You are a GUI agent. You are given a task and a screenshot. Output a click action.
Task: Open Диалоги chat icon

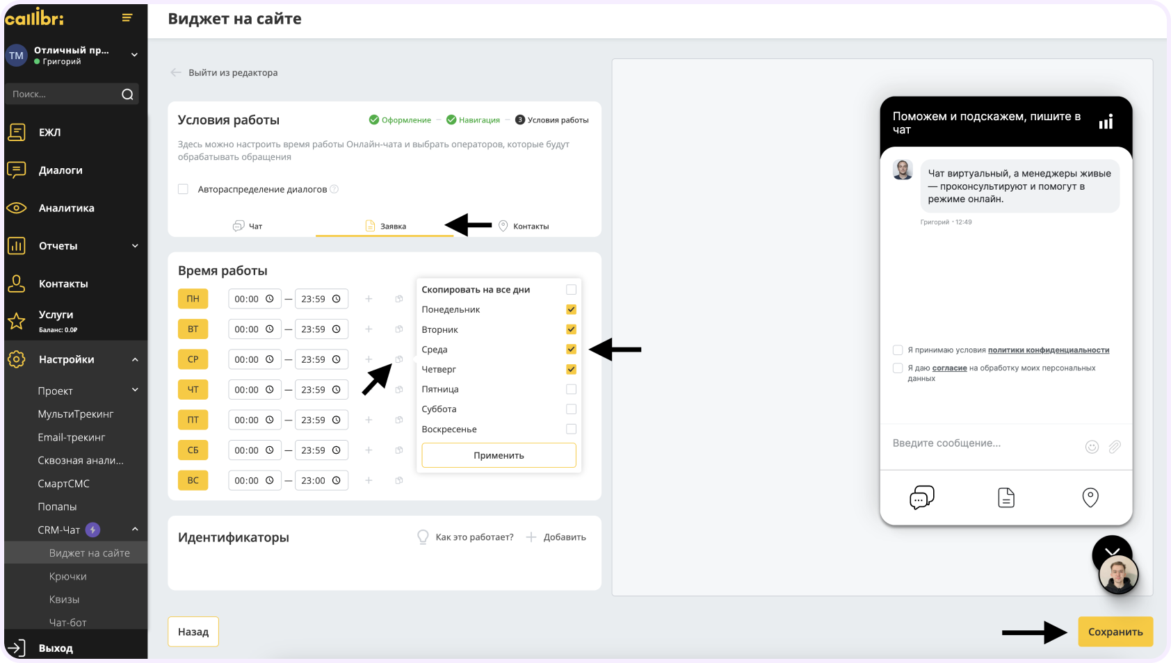pos(17,170)
